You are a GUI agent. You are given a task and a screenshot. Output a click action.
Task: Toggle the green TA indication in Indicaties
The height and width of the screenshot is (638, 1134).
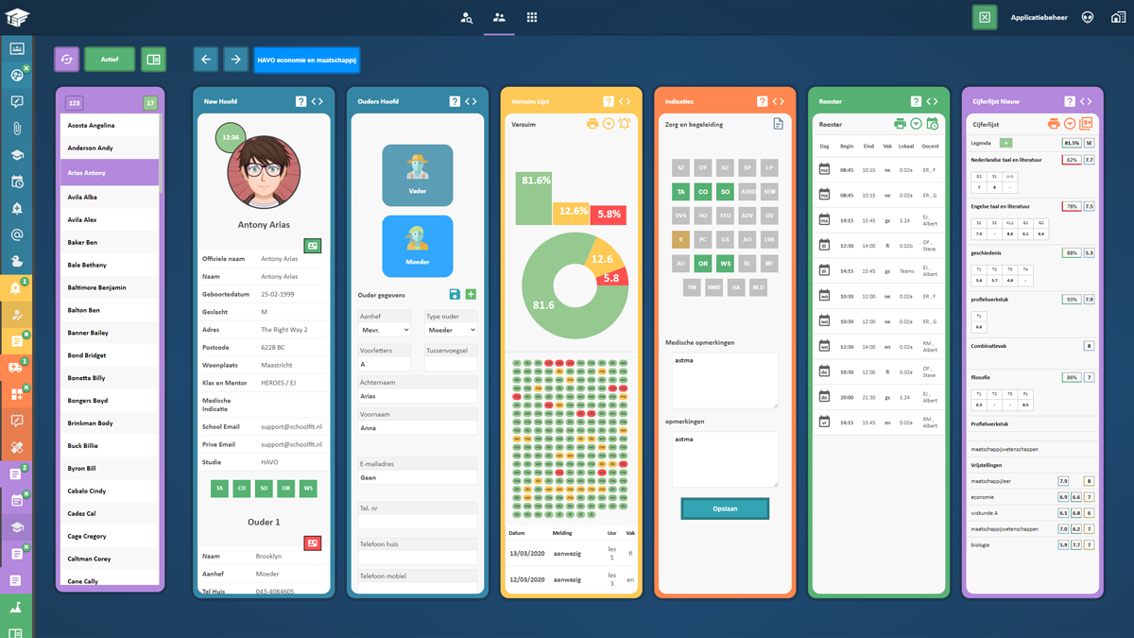click(x=680, y=192)
